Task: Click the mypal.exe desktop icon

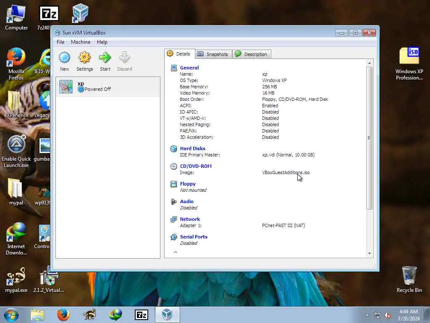Action: (x=16, y=279)
